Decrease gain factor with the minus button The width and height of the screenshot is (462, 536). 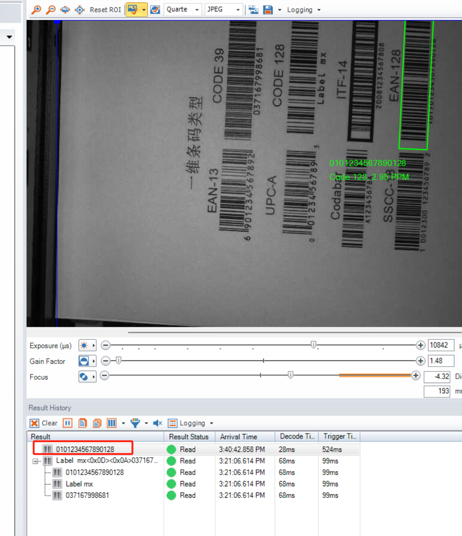point(106,361)
